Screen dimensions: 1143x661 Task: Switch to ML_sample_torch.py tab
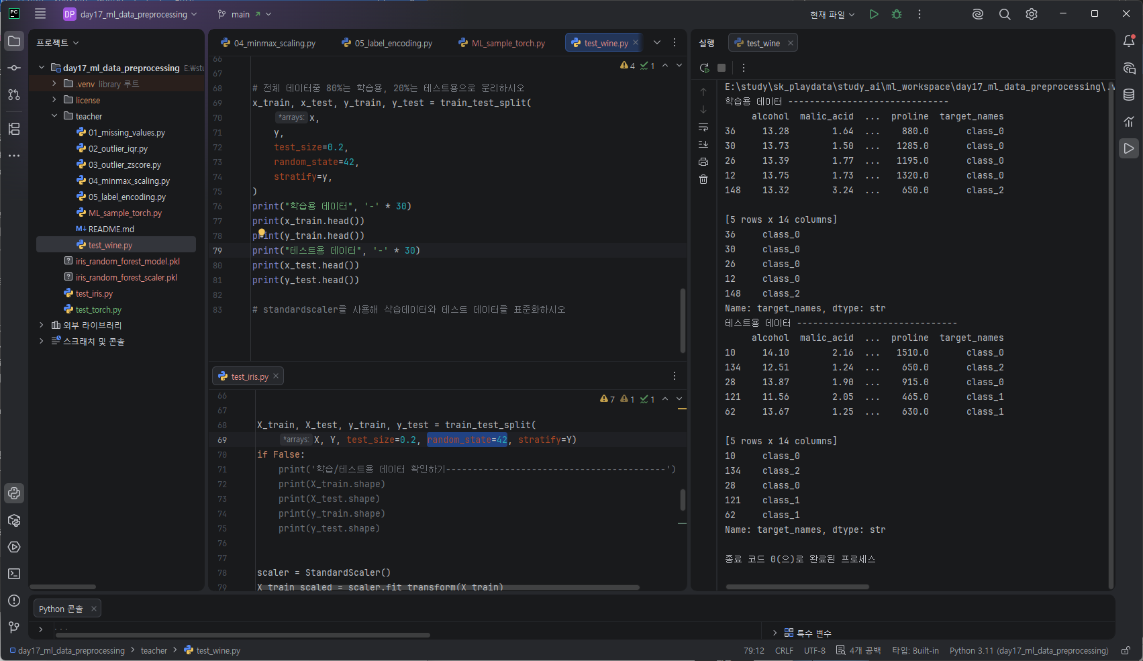coord(501,43)
